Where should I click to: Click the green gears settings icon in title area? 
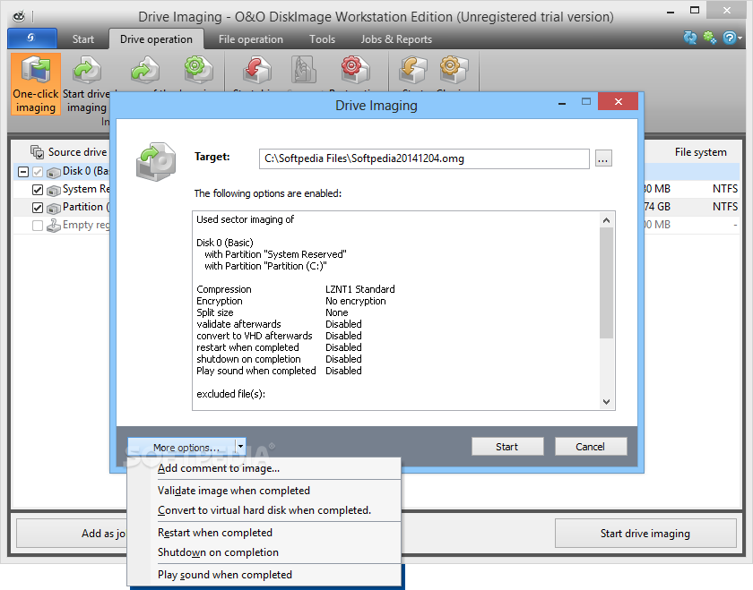(x=710, y=38)
